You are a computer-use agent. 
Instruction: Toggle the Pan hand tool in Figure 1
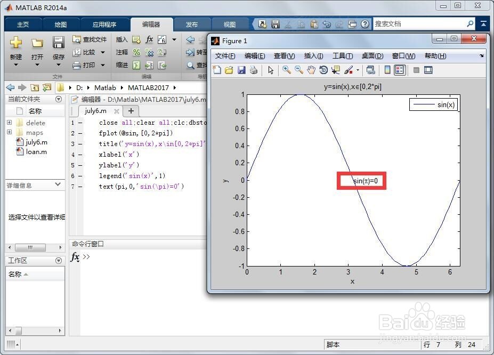click(311, 70)
